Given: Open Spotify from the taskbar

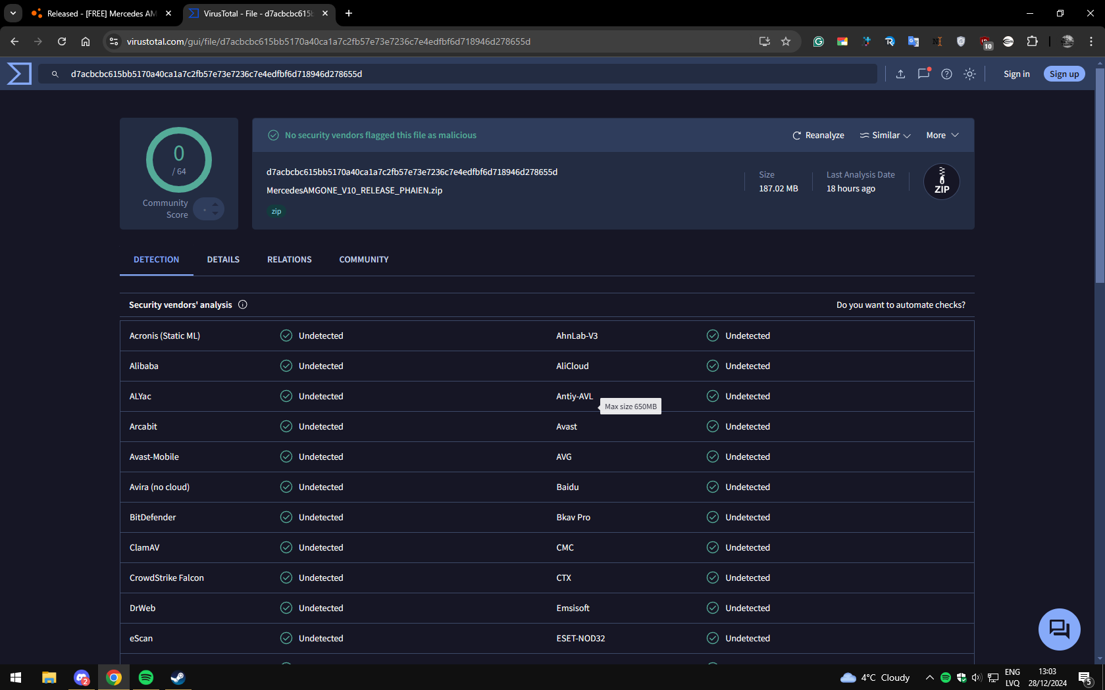Looking at the screenshot, I should (146, 678).
